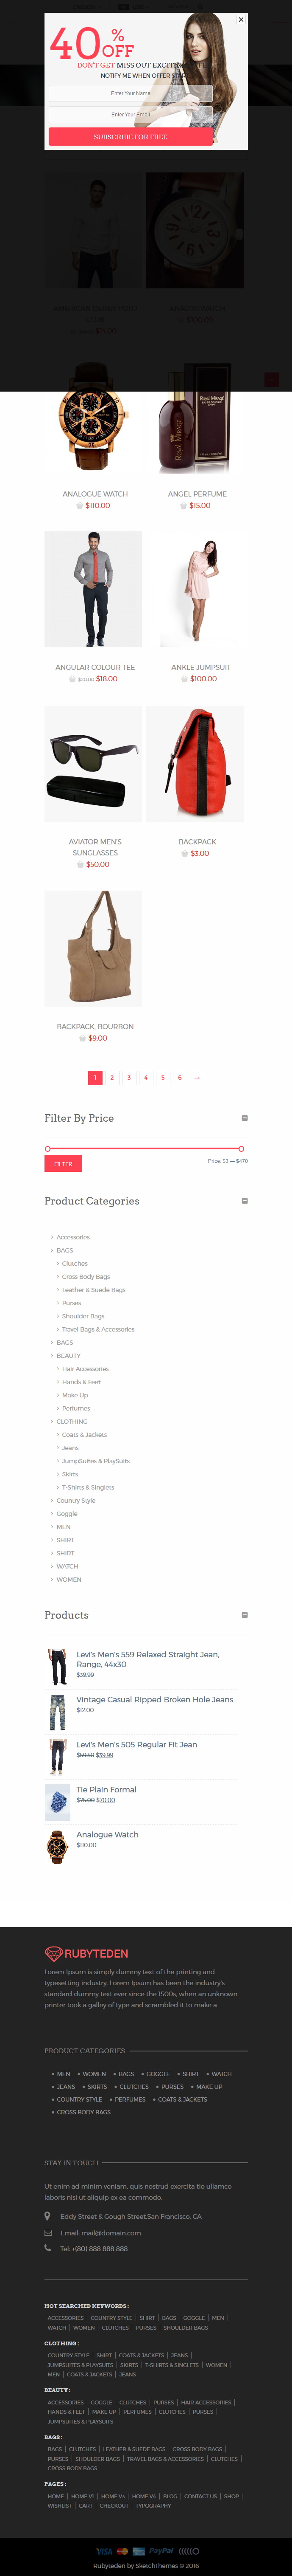The width and height of the screenshot is (292, 2576).
Task: Click the cart icon beside Angel Perfume price
Action: coord(184,506)
